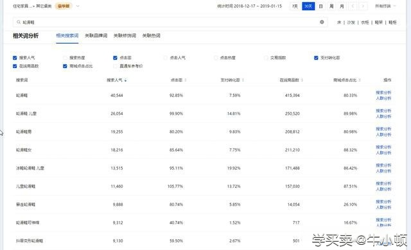Viewport: 411px width, 250px height.
Task: Open 搜索分析 for the 9,312 row
Action: 383,220
